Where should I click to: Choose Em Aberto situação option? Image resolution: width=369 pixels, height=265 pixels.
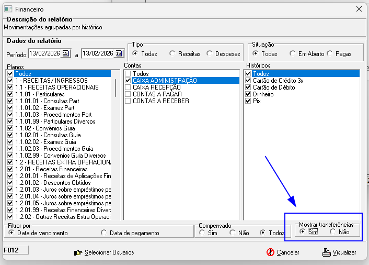pos(293,53)
